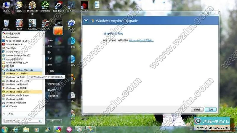The width and height of the screenshot is (237, 133).
Task: Launch the 暗黑血统 game shortcut
Action: click(71, 7)
